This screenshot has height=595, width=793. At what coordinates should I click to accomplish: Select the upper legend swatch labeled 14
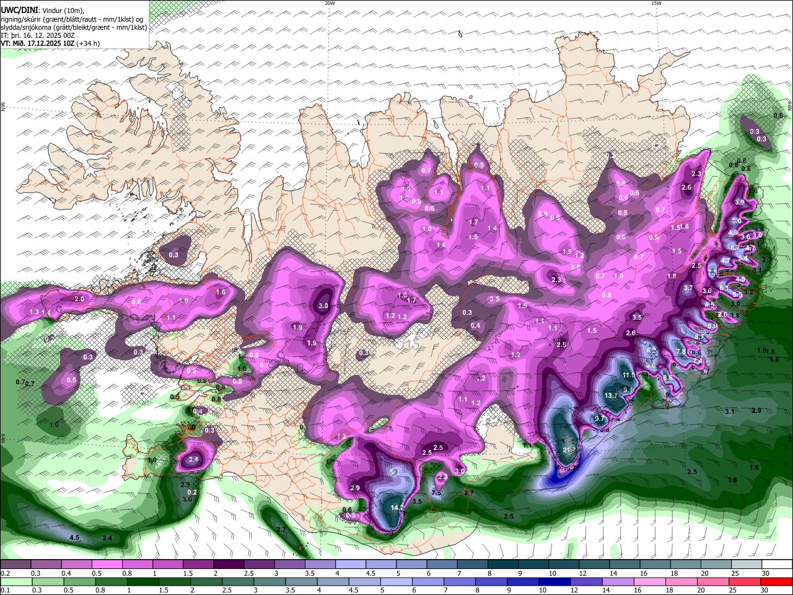625,565
